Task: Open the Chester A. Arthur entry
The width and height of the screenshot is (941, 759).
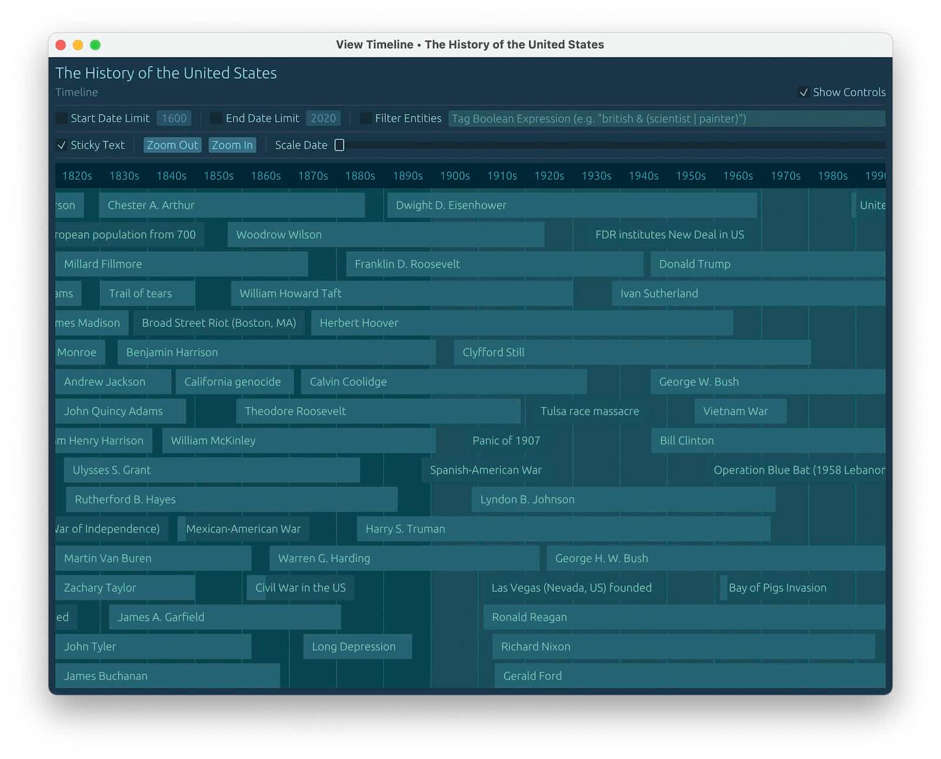Action: [x=232, y=205]
